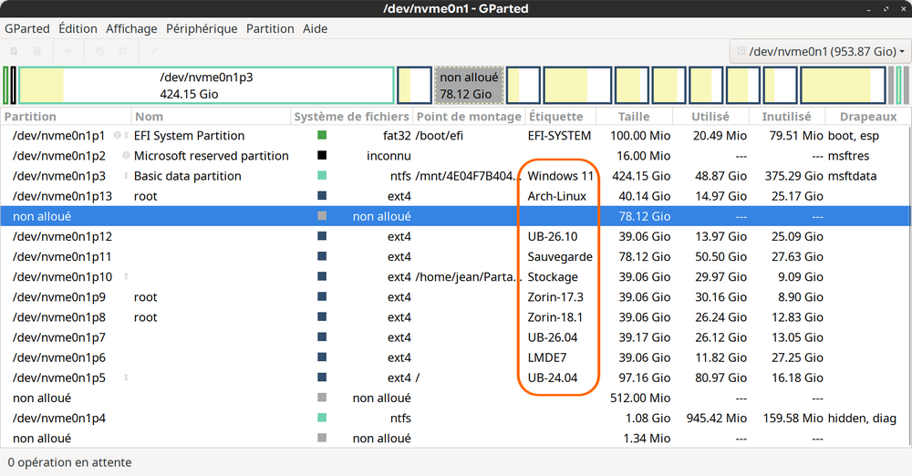Click the Paste partition toolbar icon
Viewport: 912px width, 476px height.
coord(123,51)
